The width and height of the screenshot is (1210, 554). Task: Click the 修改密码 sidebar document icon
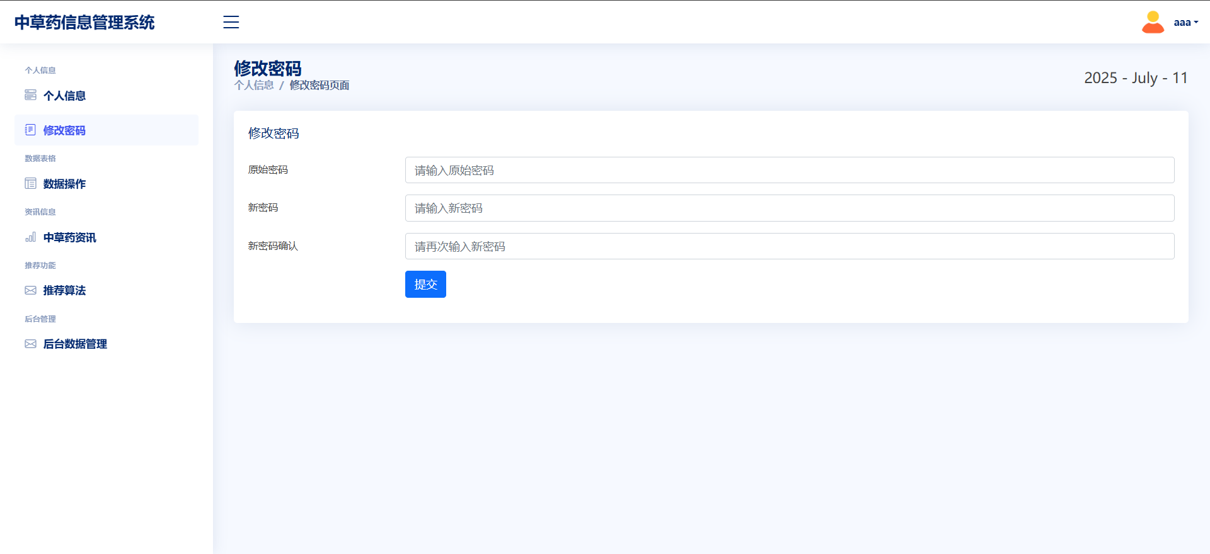(30, 130)
